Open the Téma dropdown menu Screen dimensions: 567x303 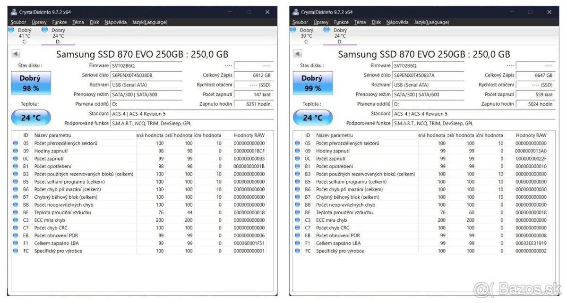coord(78,22)
